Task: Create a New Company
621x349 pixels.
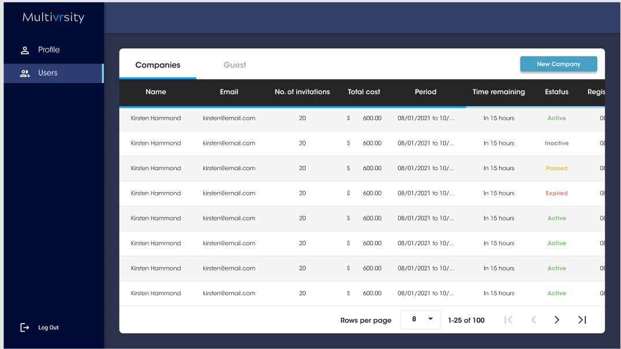Action: pyautogui.click(x=559, y=64)
